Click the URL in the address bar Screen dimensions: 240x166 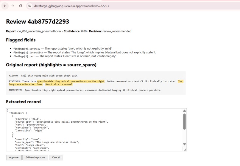tap(71, 6)
